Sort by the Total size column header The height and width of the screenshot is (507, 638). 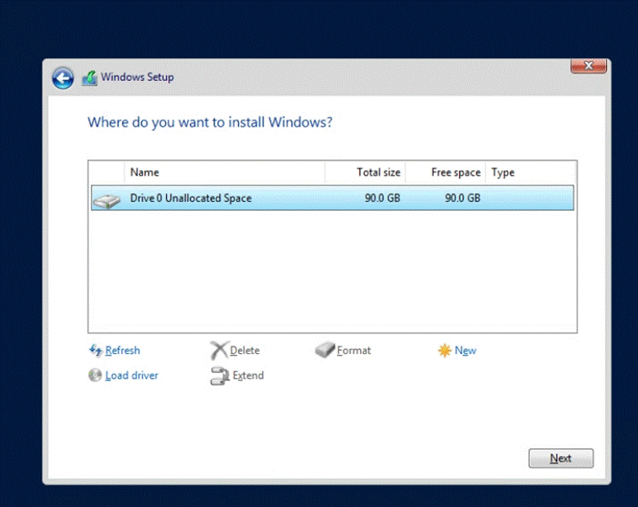tap(365, 172)
